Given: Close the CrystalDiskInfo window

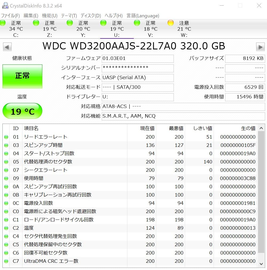Looking at the screenshot, I should click(259, 6).
